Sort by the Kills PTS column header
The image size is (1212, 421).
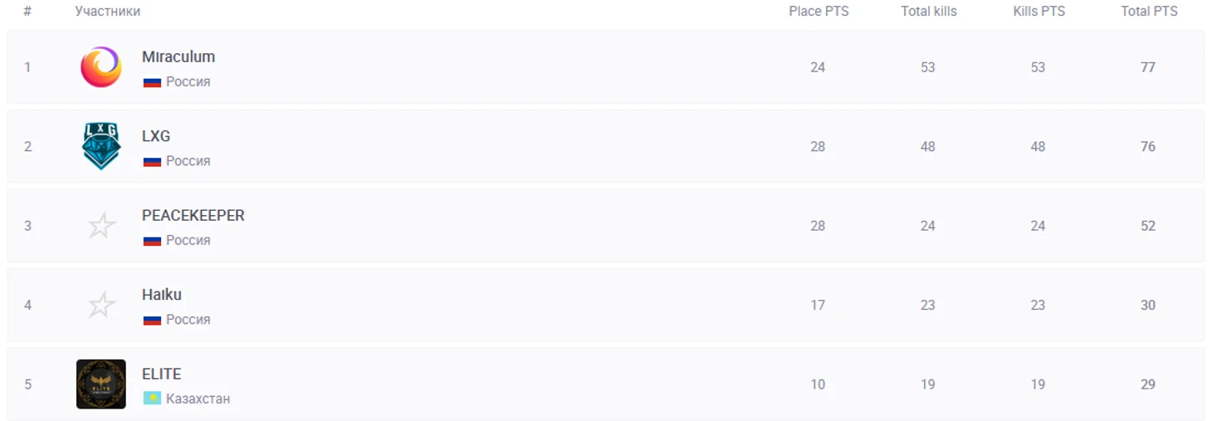pos(1039,12)
